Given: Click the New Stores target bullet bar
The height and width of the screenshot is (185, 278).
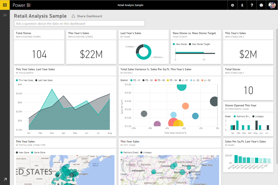Looking at the screenshot, I should (195, 53).
